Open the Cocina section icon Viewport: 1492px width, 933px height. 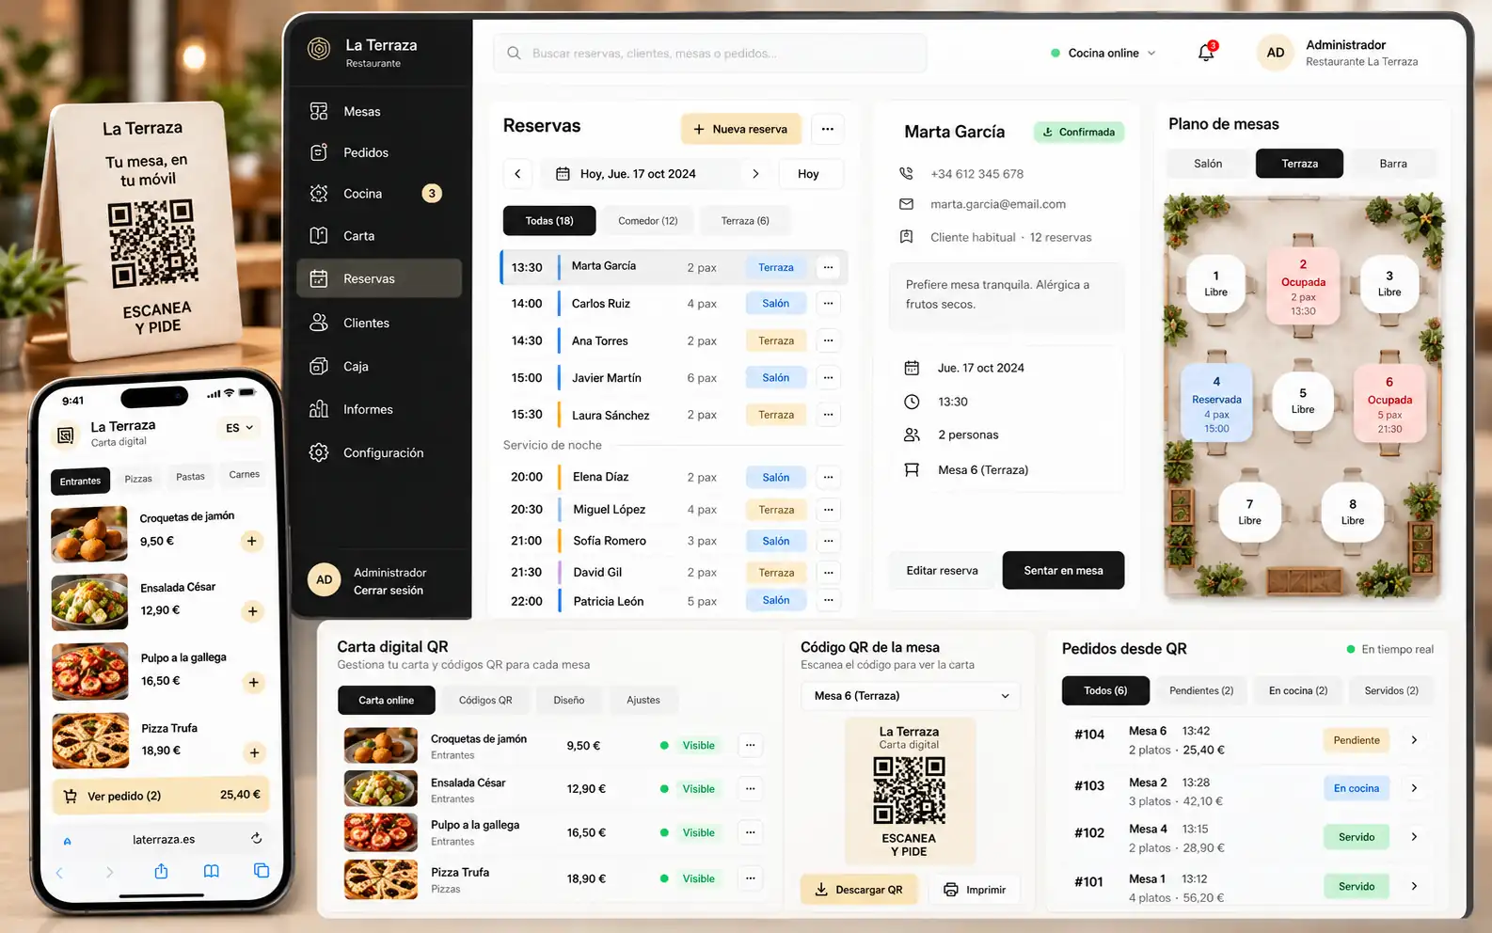[x=319, y=193]
